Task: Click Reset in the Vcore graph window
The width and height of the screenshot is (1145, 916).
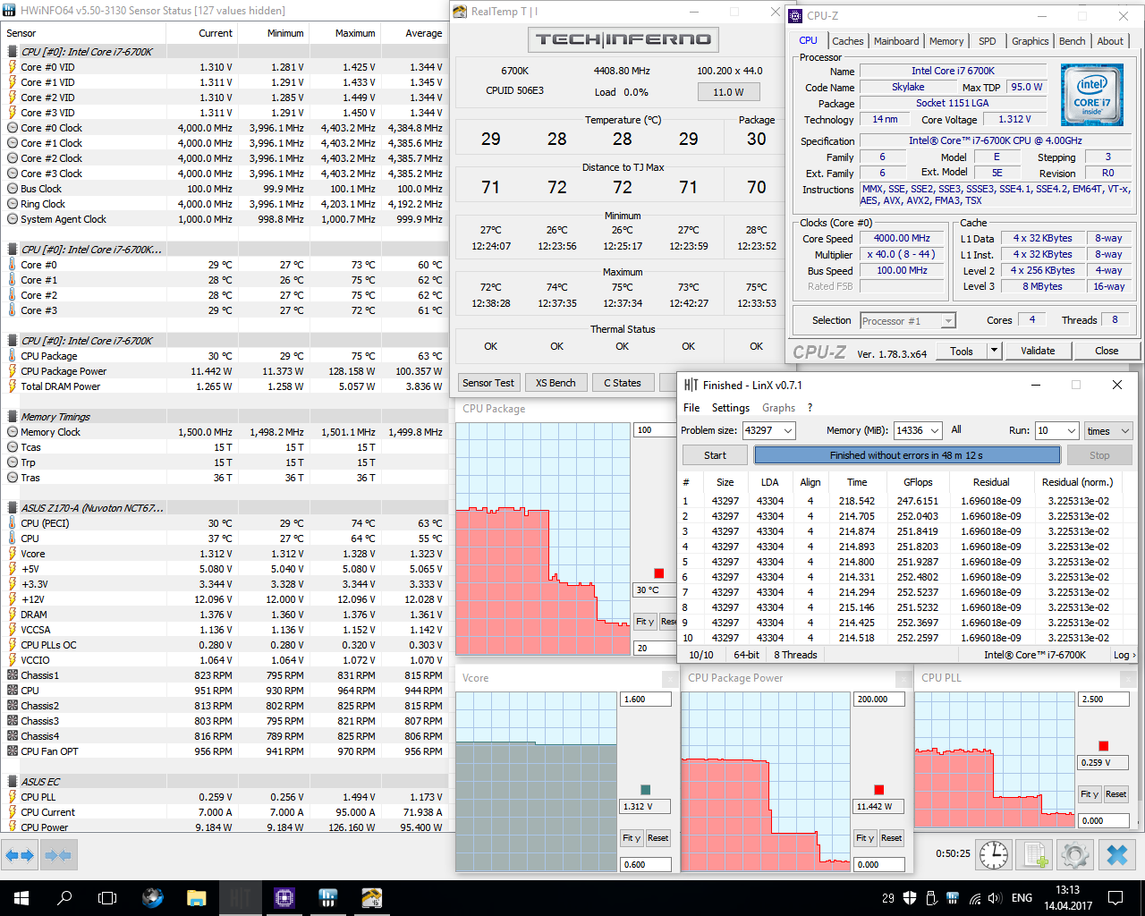Action: [x=658, y=838]
